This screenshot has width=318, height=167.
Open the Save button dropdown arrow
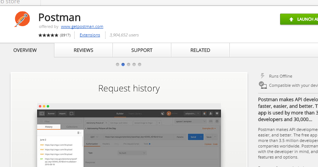[215, 137]
